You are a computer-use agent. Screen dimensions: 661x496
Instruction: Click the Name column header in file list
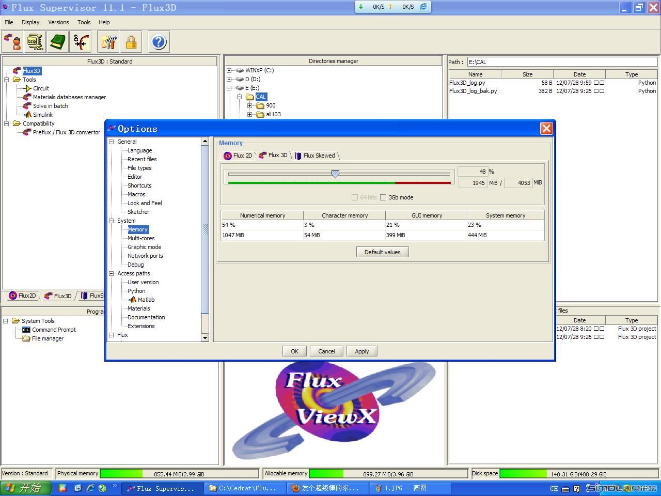475,74
